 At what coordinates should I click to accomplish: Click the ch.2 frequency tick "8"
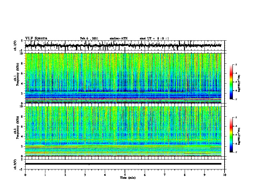click(x=22, y=117)
